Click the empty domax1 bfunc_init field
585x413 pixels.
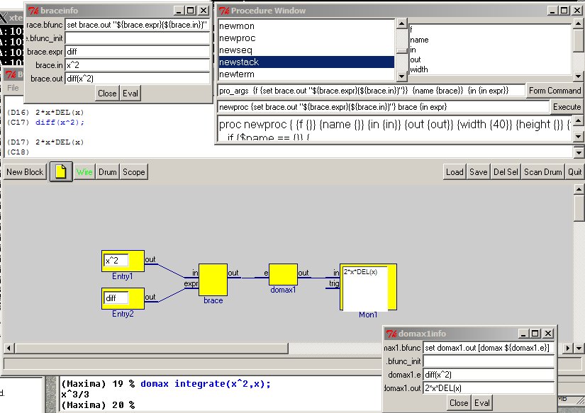coord(489,361)
